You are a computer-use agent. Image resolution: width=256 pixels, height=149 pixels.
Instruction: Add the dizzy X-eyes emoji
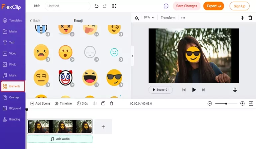click(x=65, y=30)
